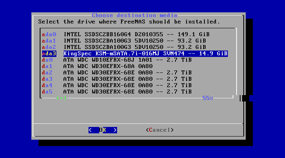Select the da5 WD30EFRX-68E drive
The height and width of the screenshot is (158, 285).
coord(117,92)
